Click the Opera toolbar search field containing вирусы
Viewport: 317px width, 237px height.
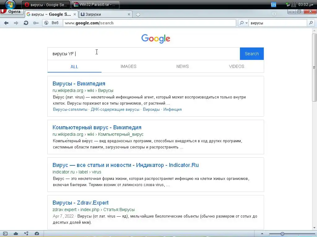(278, 23)
